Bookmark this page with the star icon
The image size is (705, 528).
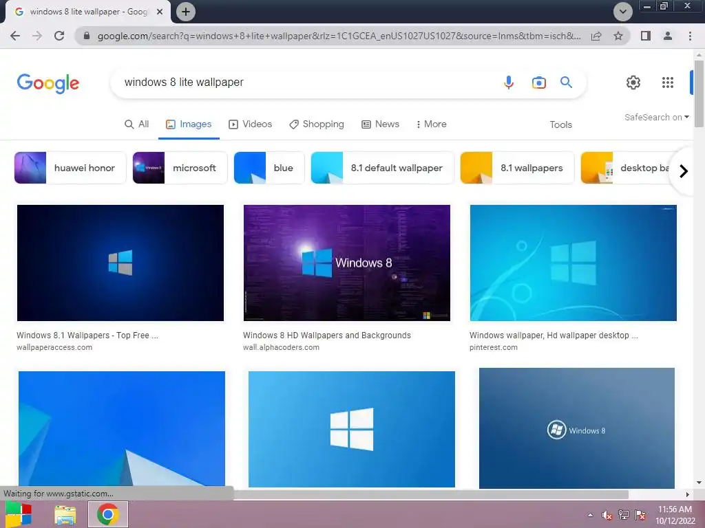click(x=618, y=36)
